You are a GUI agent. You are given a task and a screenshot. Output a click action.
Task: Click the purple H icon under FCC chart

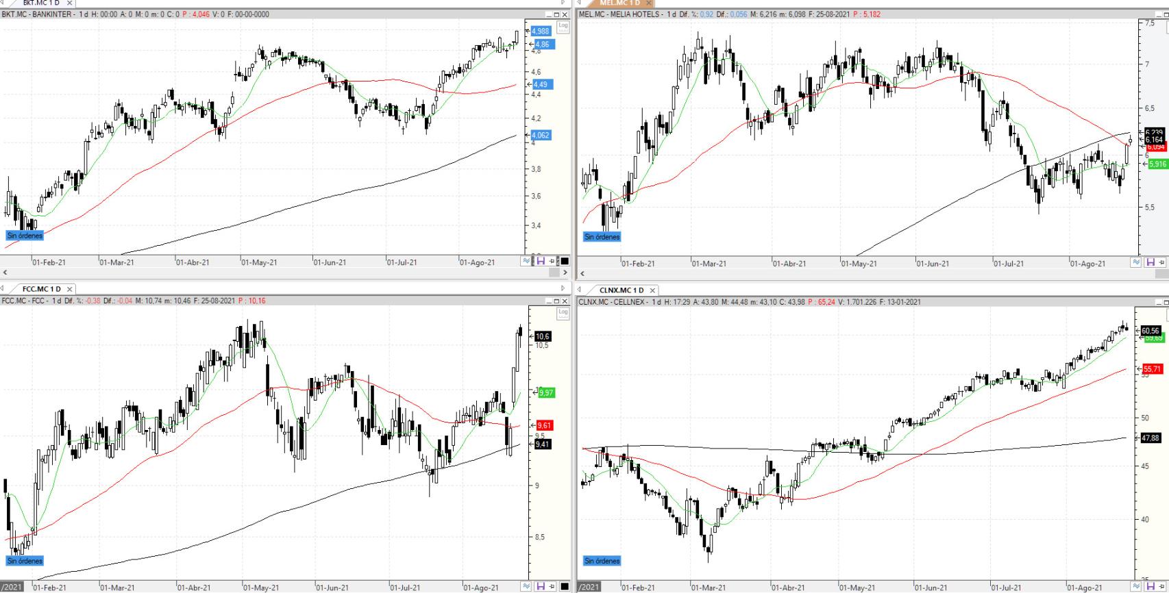tap(540, 586)
